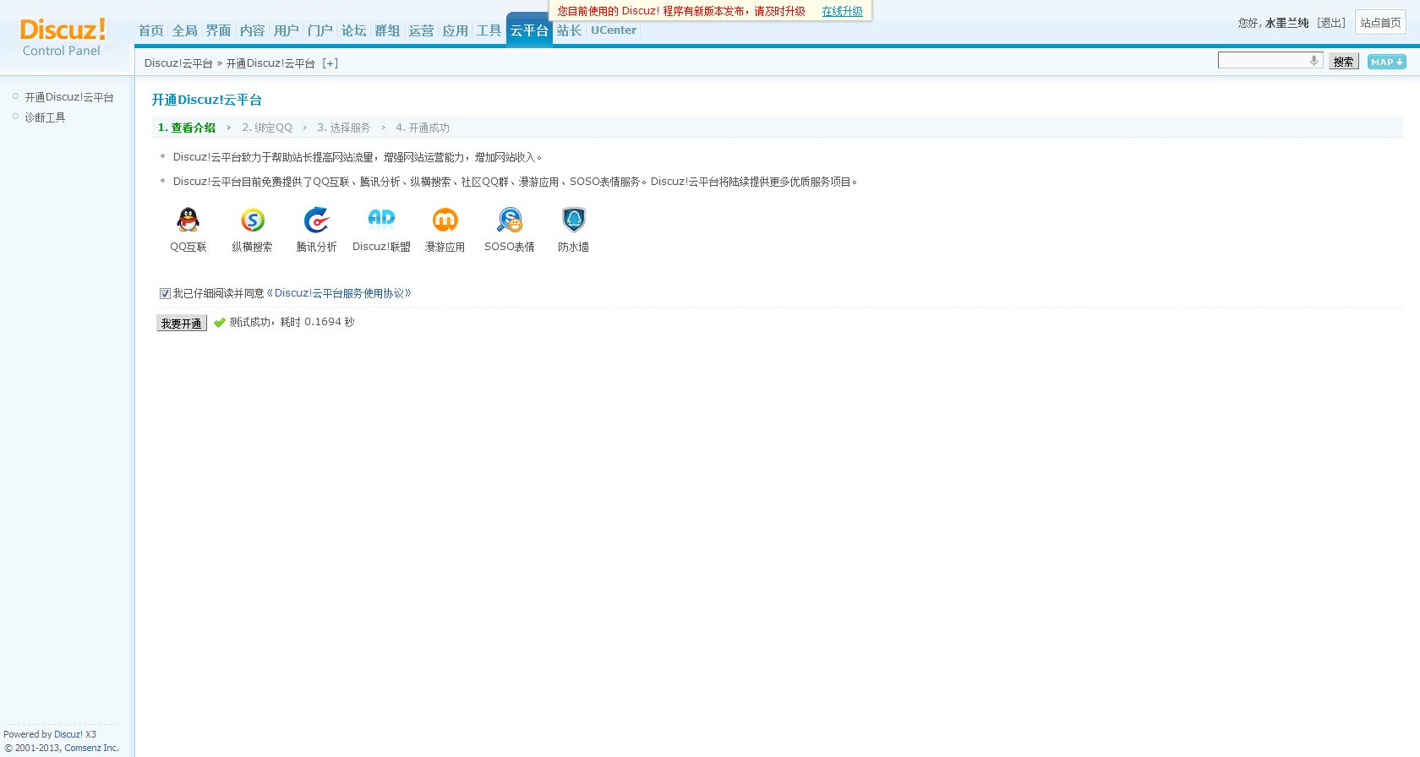This screenshot has width=1420, height=757.
Task: Open the 运营 menu tab
Action: [422, 30]
